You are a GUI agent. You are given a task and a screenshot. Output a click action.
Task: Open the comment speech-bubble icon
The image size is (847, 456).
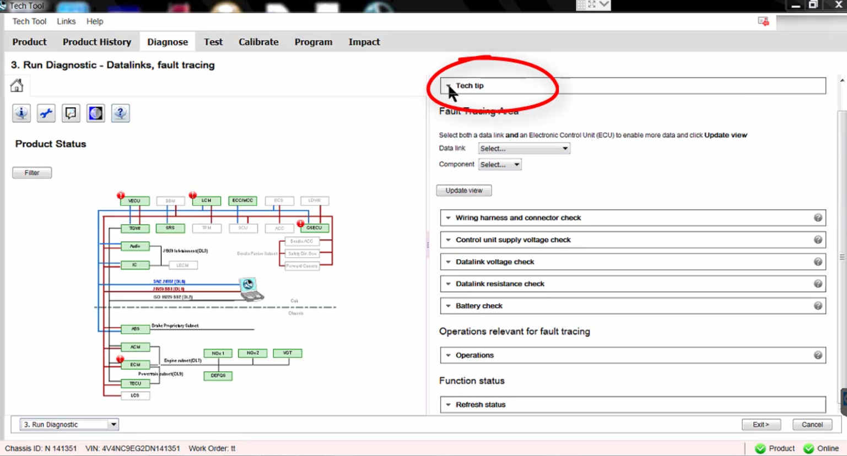click(x=71, y=113)
